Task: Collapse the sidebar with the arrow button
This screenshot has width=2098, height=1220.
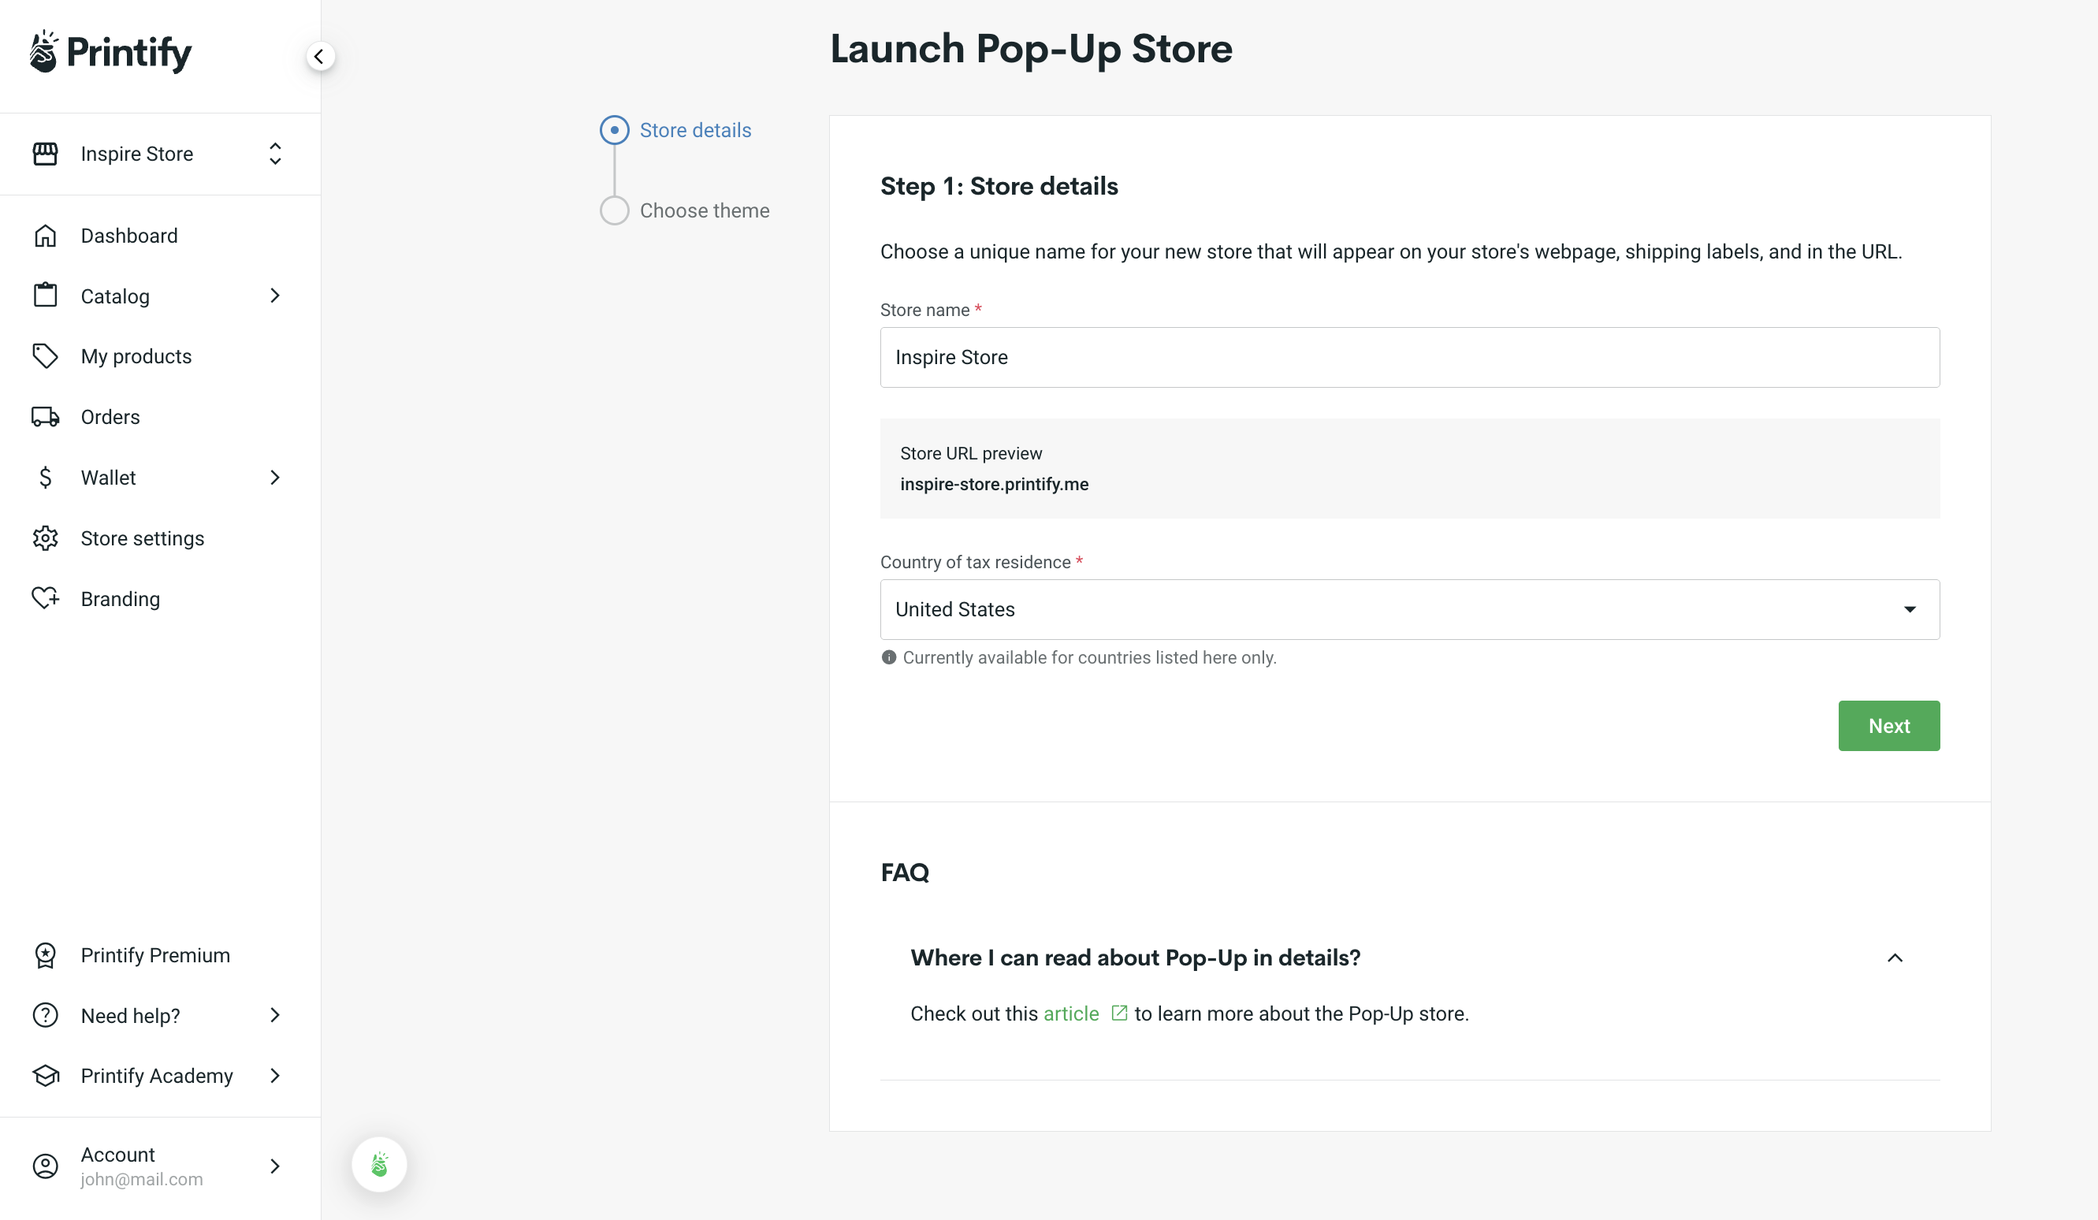Action: click(x=321, y=56)
